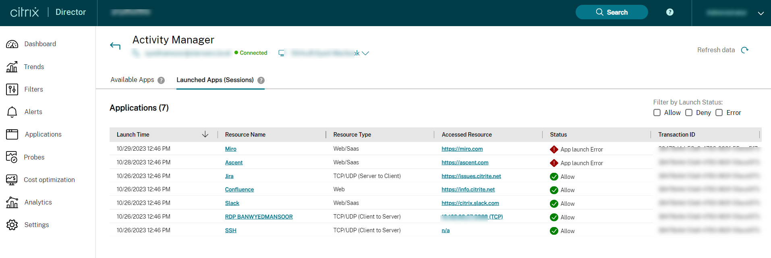
Task: Enable the Allow launch status filter
Action: (x=657, y=113)
